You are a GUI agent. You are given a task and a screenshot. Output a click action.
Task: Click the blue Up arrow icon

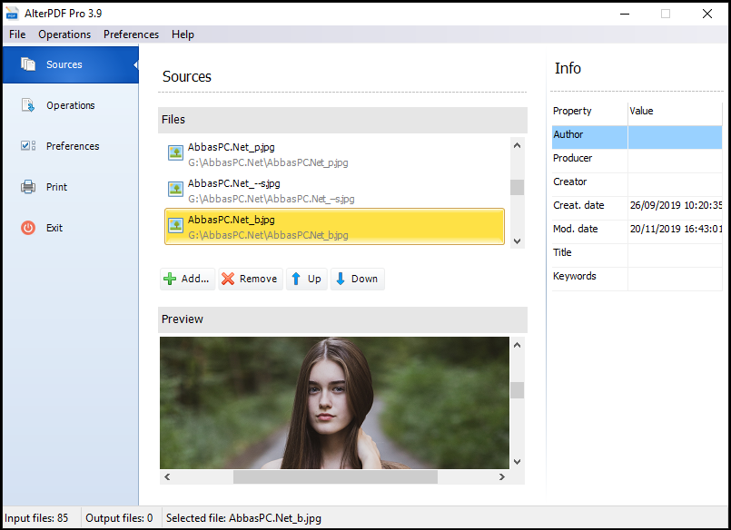[295, 279]
